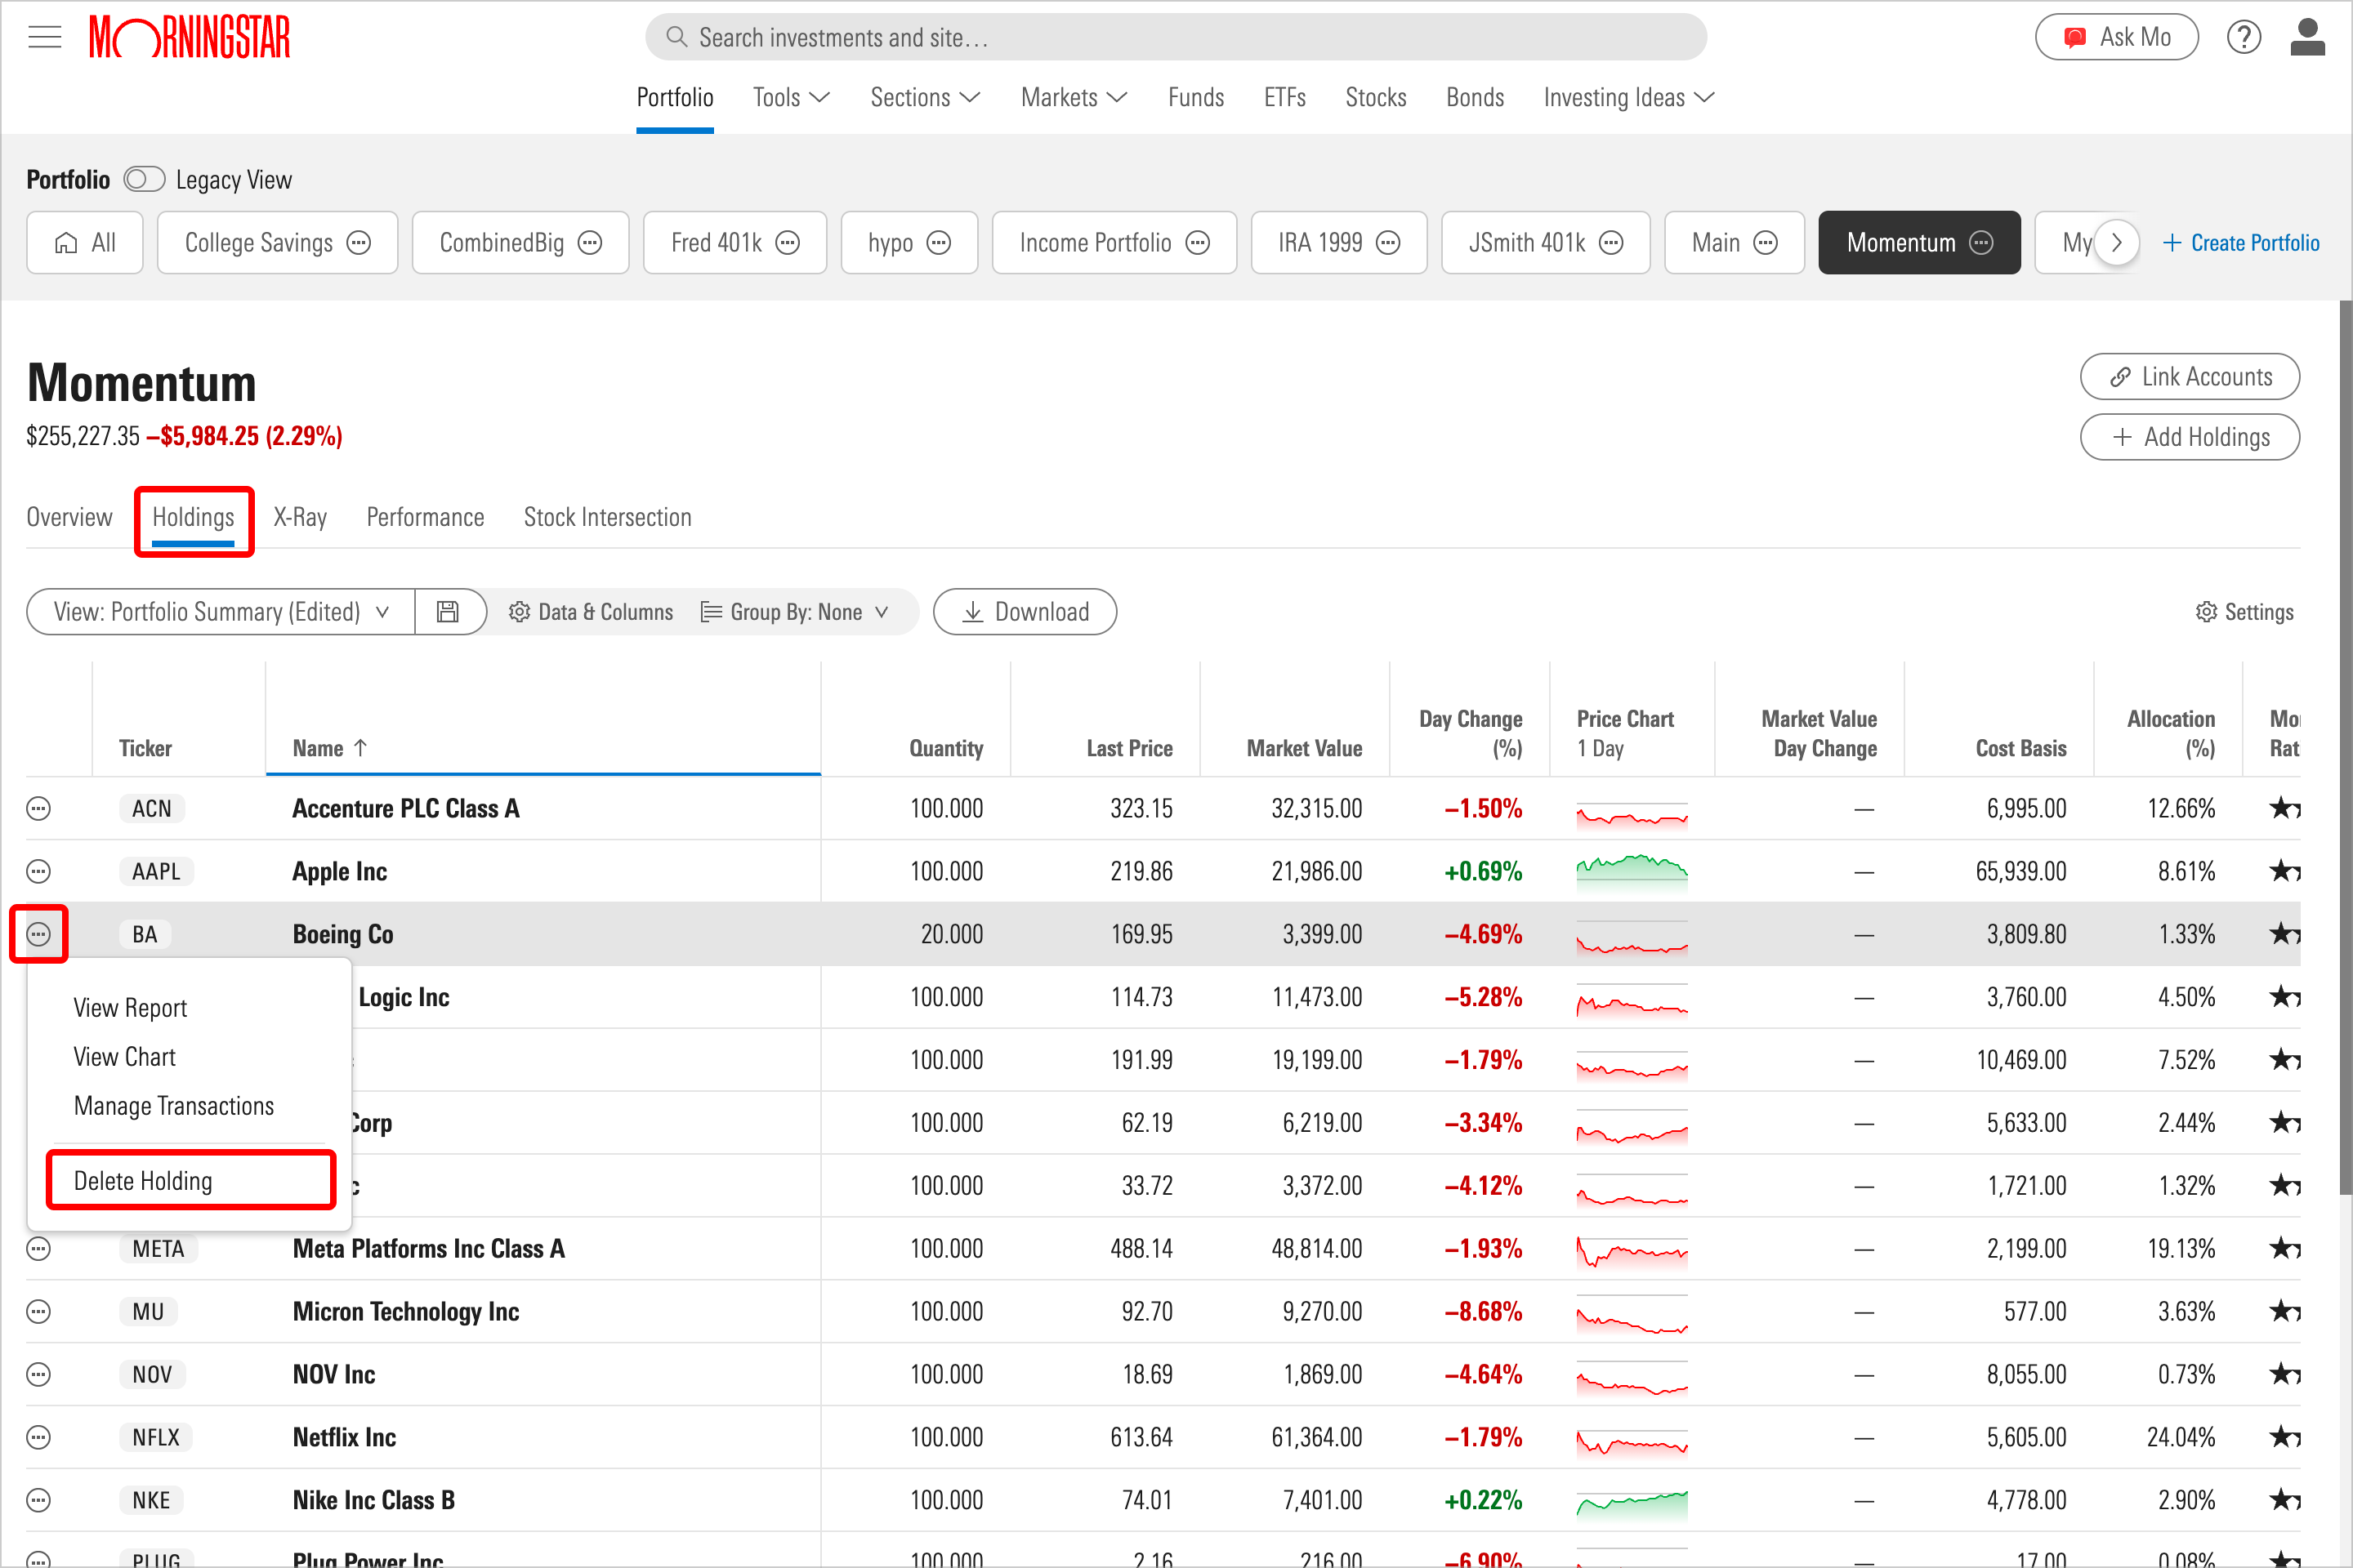
Task: Click the Download button
Action: pyautogui.click(x=1025, y=612)
